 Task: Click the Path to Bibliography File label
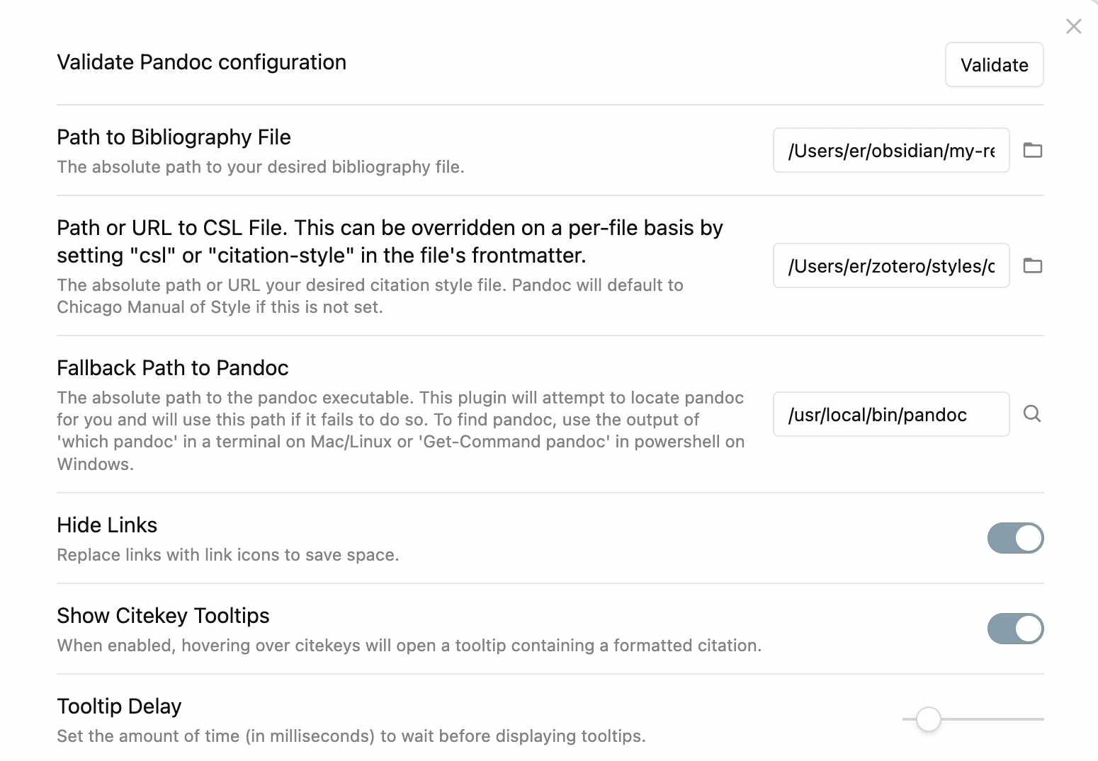coord(174,137)
